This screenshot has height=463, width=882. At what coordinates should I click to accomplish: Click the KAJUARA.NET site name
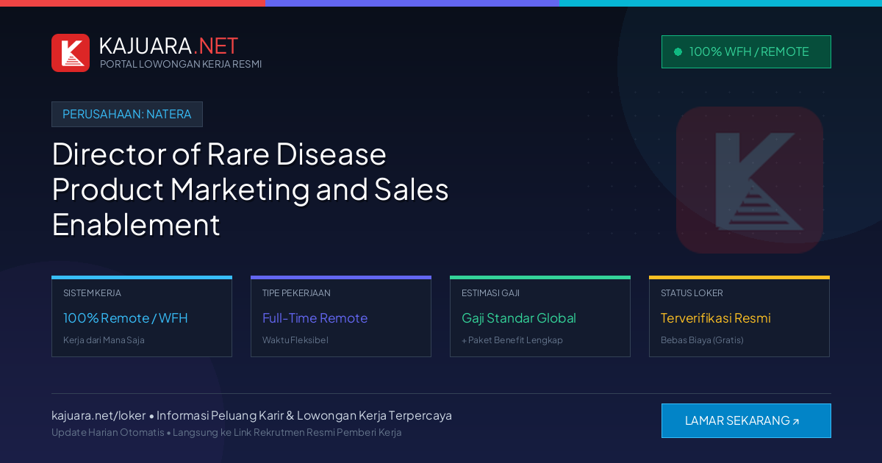[x=168, y=46]
